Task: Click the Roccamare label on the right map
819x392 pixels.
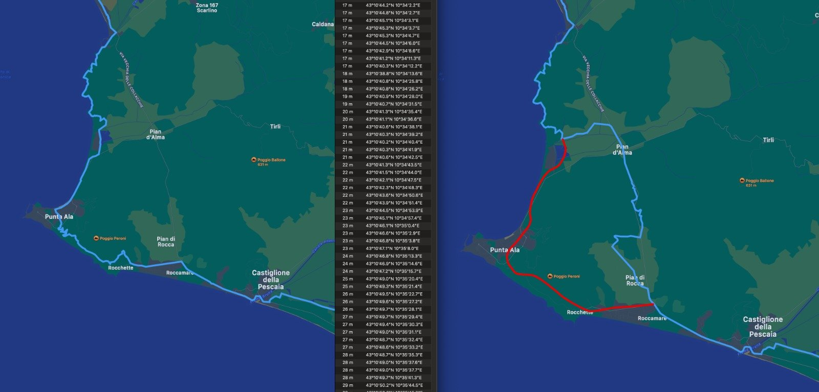Action: pos(652,318)
